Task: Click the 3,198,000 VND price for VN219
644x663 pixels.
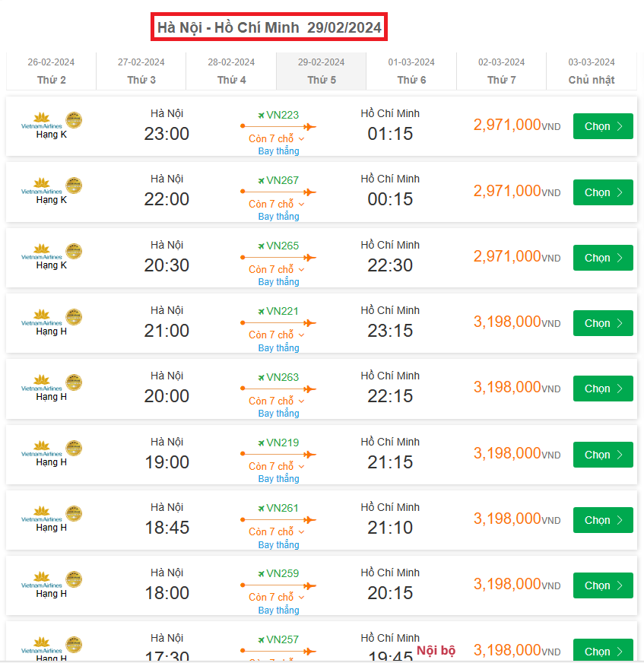Action: (x=507, y=453)
